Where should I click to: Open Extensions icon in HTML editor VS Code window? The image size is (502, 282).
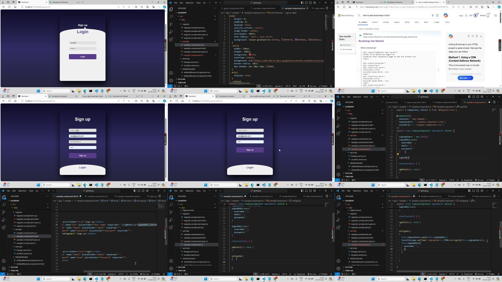tap(4, 227)
